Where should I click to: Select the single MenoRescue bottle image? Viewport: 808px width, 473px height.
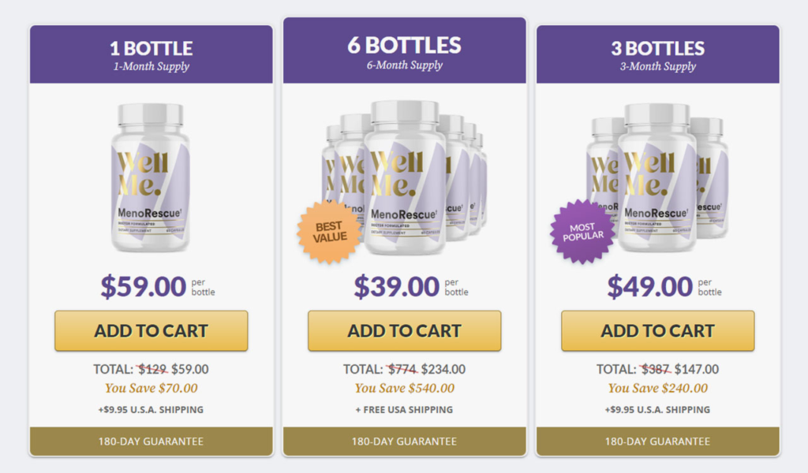pos(151,177)
